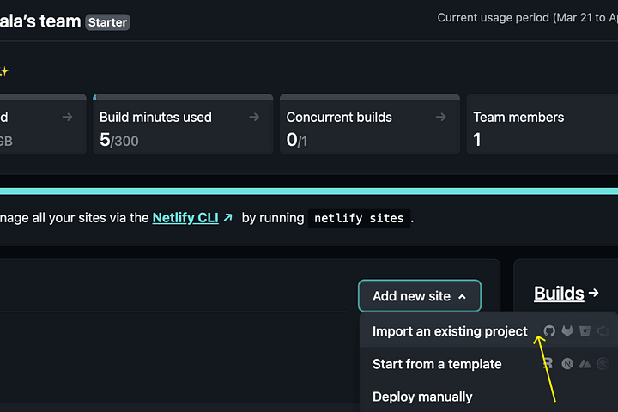618x412 pixels.
Task: Open the Netlify CLI link
Action: [185, 218]
